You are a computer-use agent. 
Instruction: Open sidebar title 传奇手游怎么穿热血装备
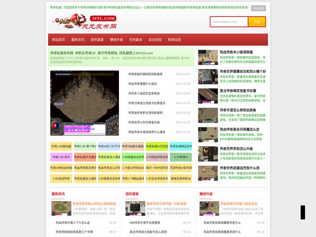click(238, 110)
